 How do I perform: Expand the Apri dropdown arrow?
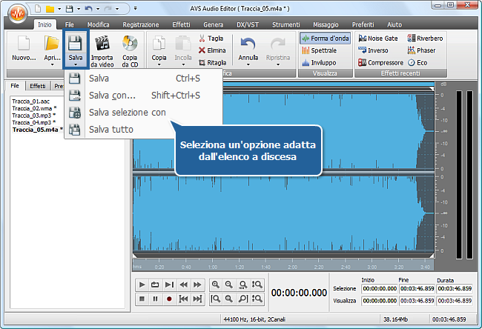coord(52,64)
